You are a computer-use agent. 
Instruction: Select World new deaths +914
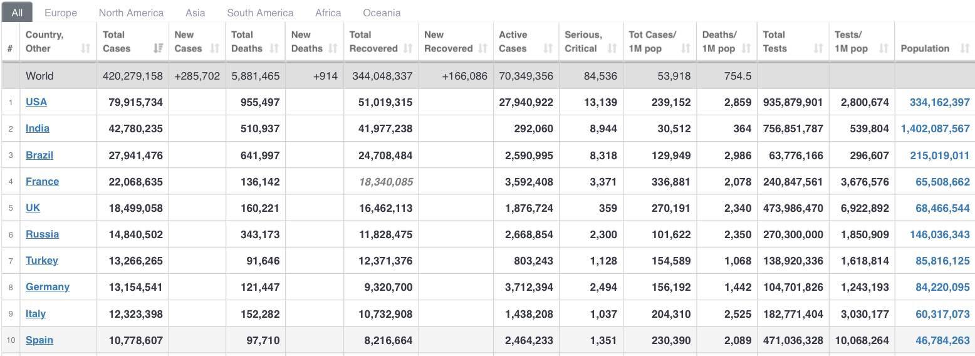click(x=325, y=76)
